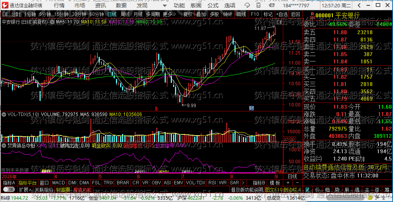Toggle the 弹 popup switch
This screenshot has height=202, width=393.
pos(9,189)
